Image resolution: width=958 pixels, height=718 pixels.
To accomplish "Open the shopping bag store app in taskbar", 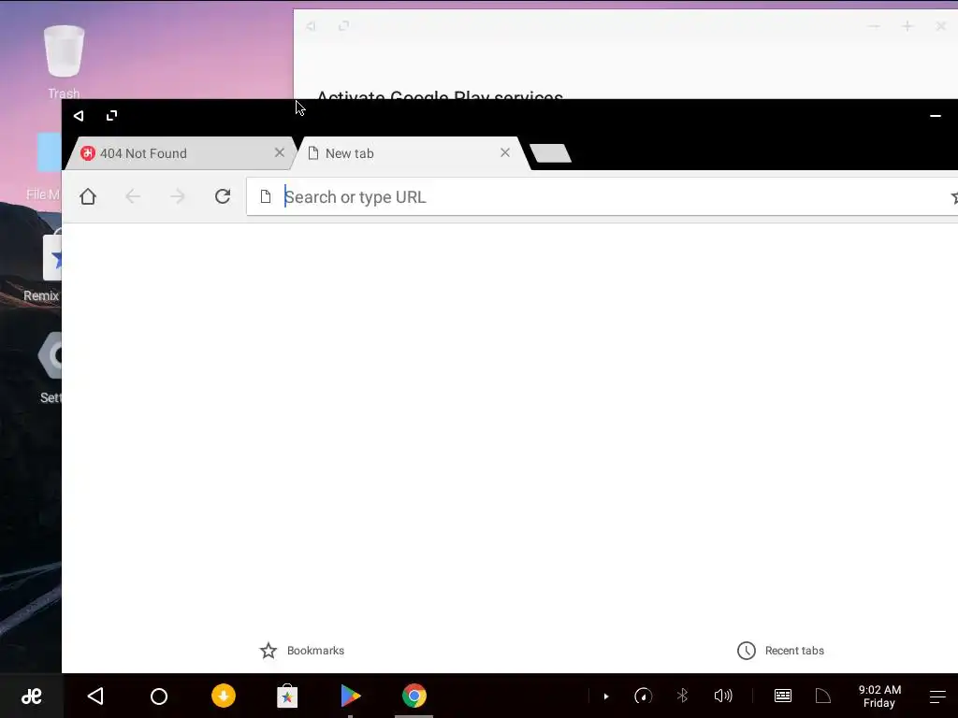I will point(287,696).
